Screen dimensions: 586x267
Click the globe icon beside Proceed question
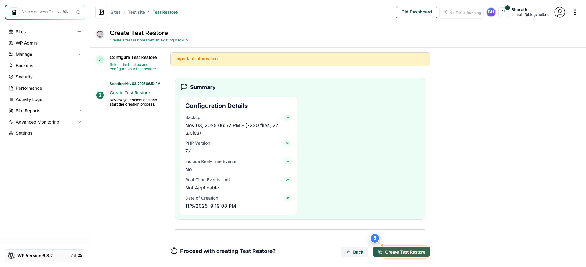pyautogui.click(x=174, y=251)
